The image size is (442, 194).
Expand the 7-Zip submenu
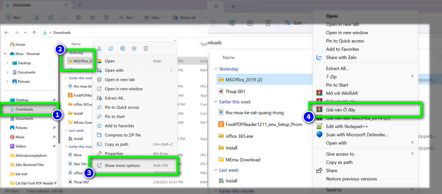(x=412, y=76)
